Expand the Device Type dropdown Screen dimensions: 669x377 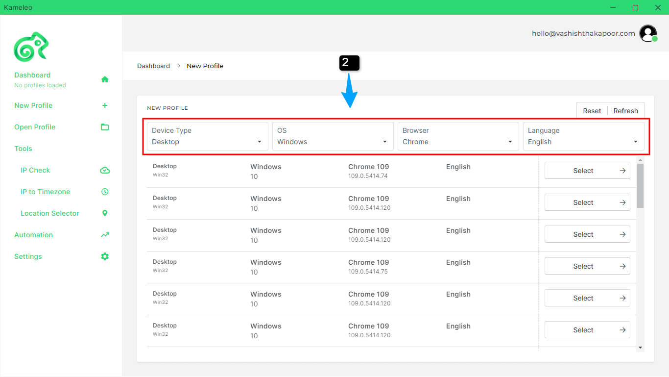click(x=208, y=136)
